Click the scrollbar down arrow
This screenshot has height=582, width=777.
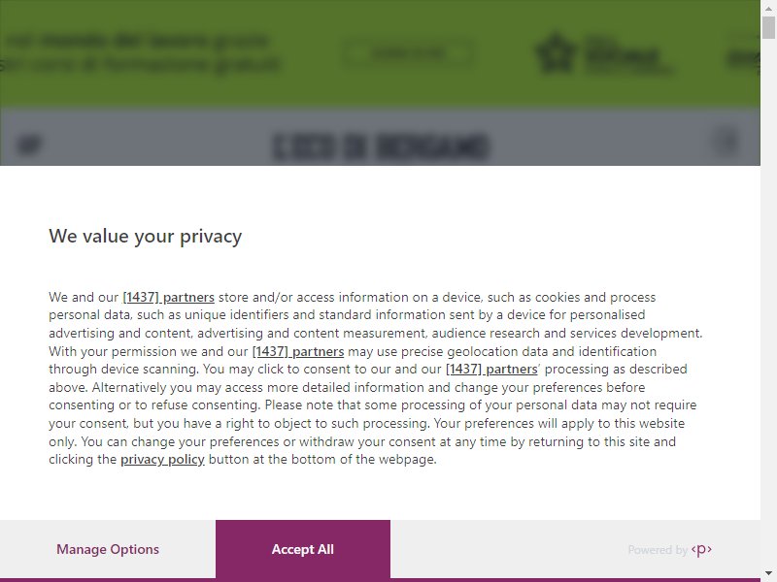[x=768, y=573]
